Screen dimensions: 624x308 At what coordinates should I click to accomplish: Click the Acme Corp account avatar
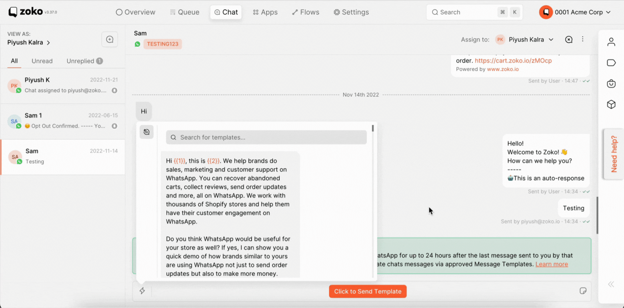(546, 12)
